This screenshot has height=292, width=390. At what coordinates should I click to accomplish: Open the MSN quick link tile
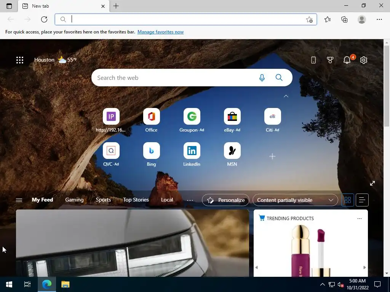point(232,155)
